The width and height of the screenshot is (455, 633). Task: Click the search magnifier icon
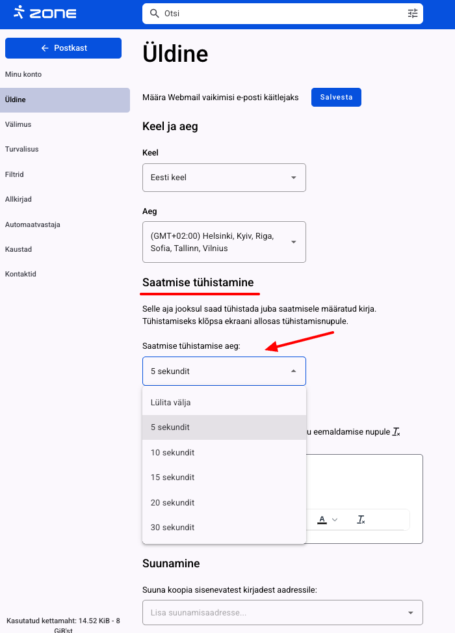tap(154, 13)
